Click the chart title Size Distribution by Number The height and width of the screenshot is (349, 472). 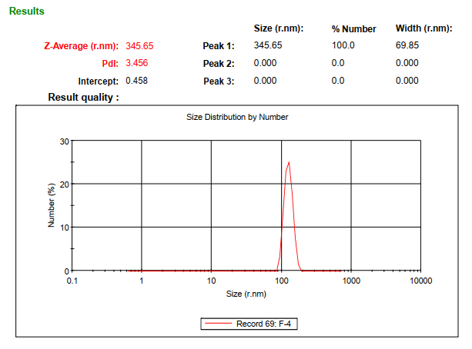click(237, 118)
